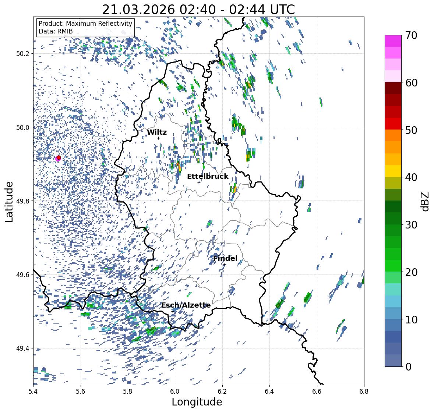
Task: Click the red 50-52 dBZ colorbar segment
Action: coord(393,124)
